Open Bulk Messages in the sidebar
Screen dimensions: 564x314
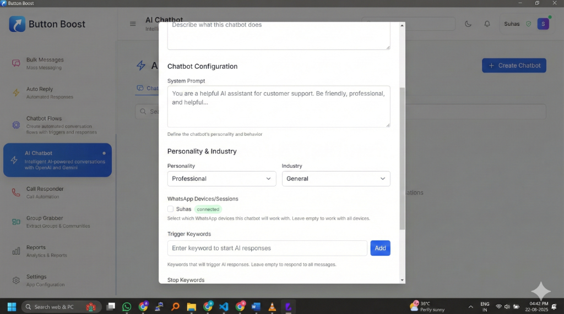tap(57, 64)
